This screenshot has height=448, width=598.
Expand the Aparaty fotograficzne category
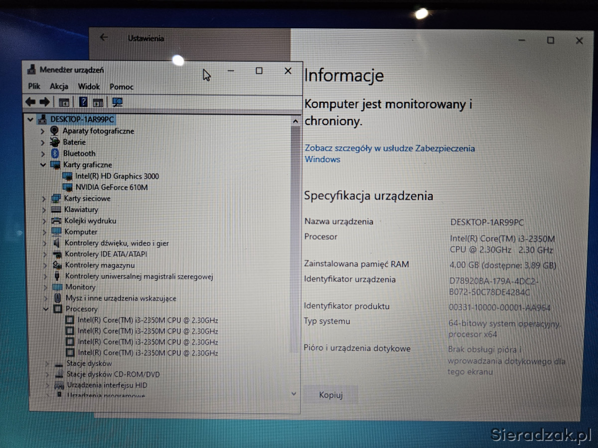tap(42, 131)
